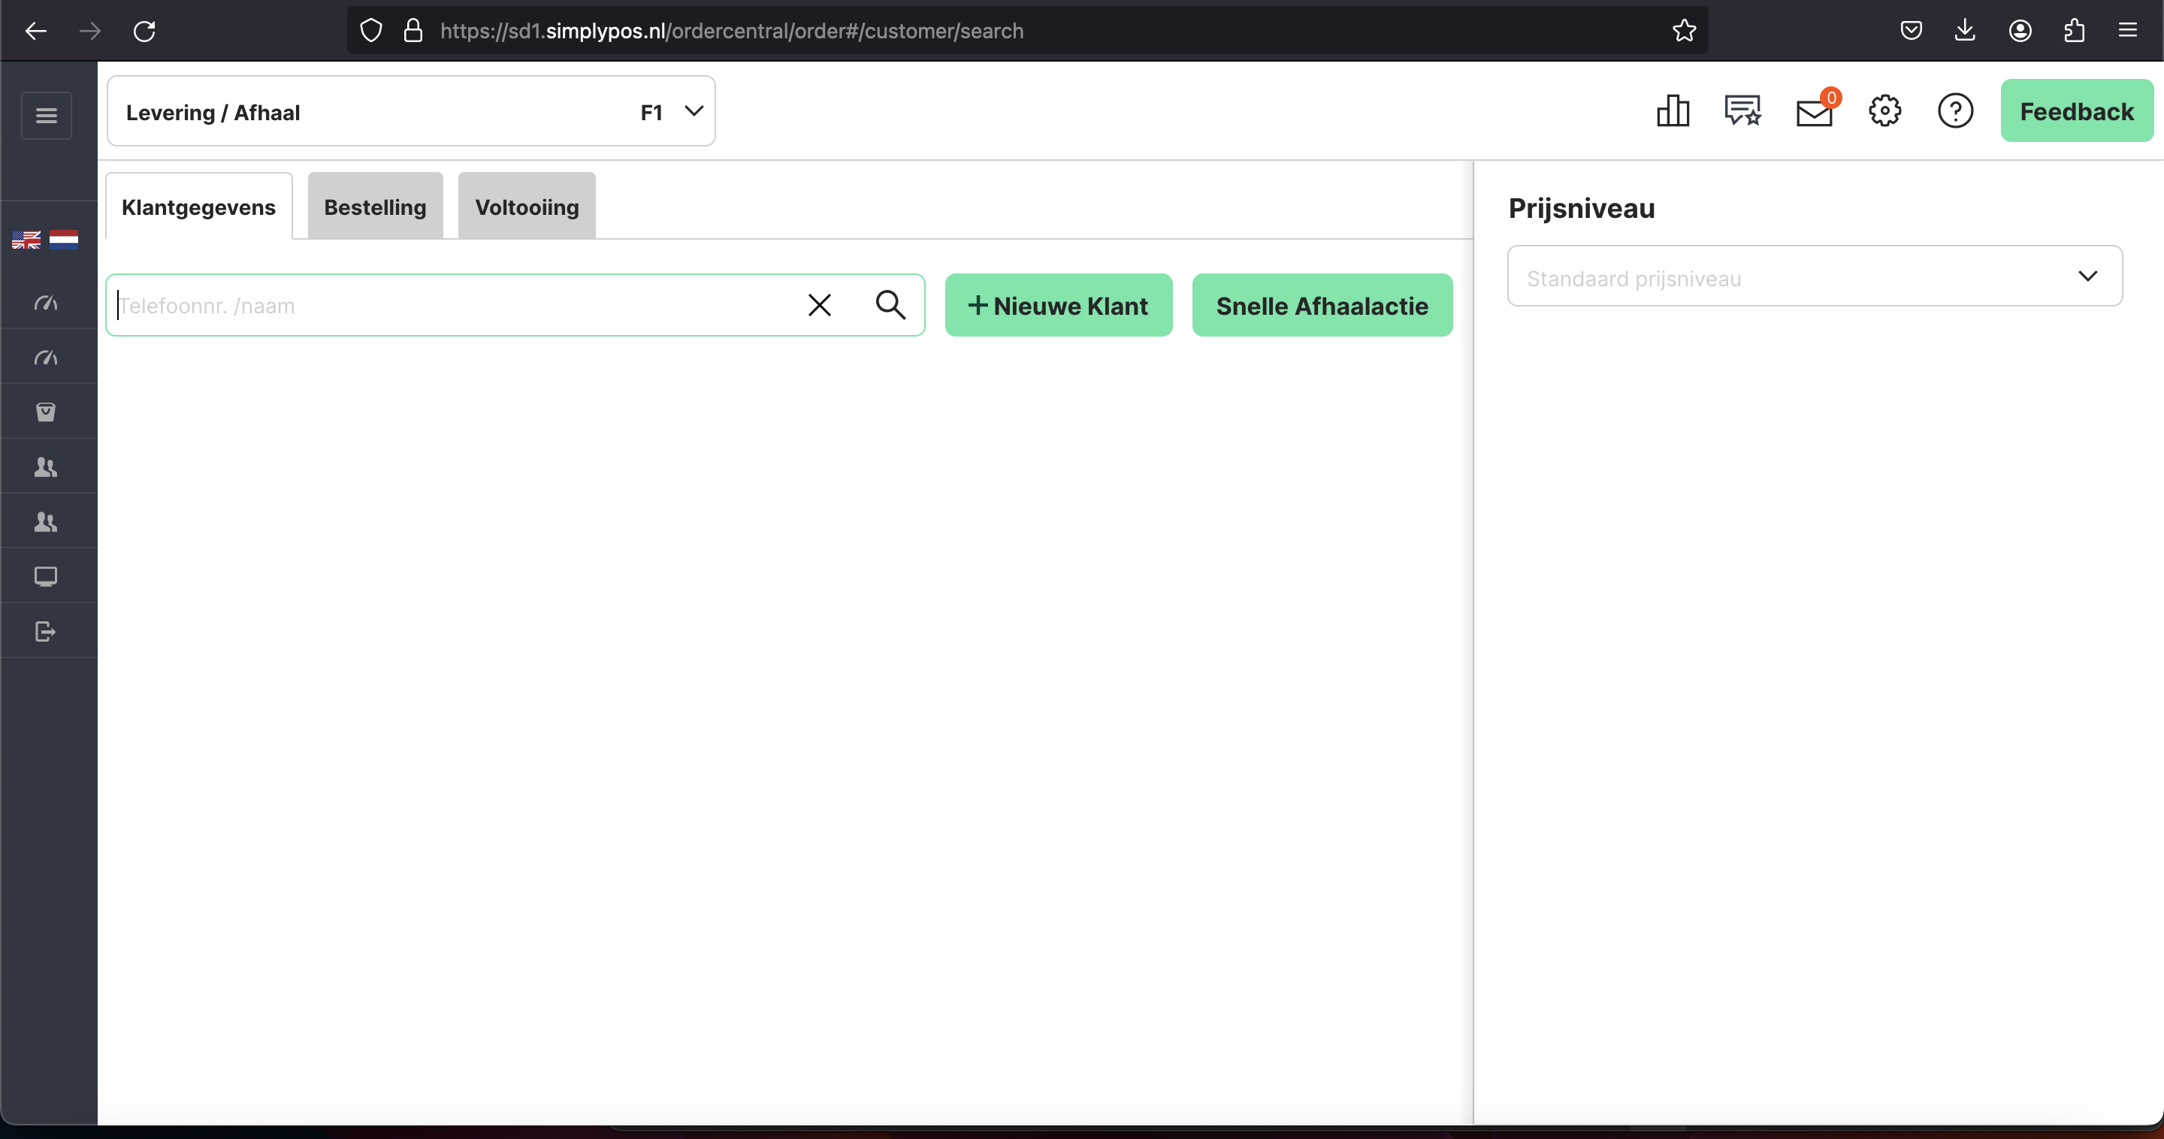The image size is (2164, 1139).
Task: Reload the browser page
Action: tap(144, 31)
